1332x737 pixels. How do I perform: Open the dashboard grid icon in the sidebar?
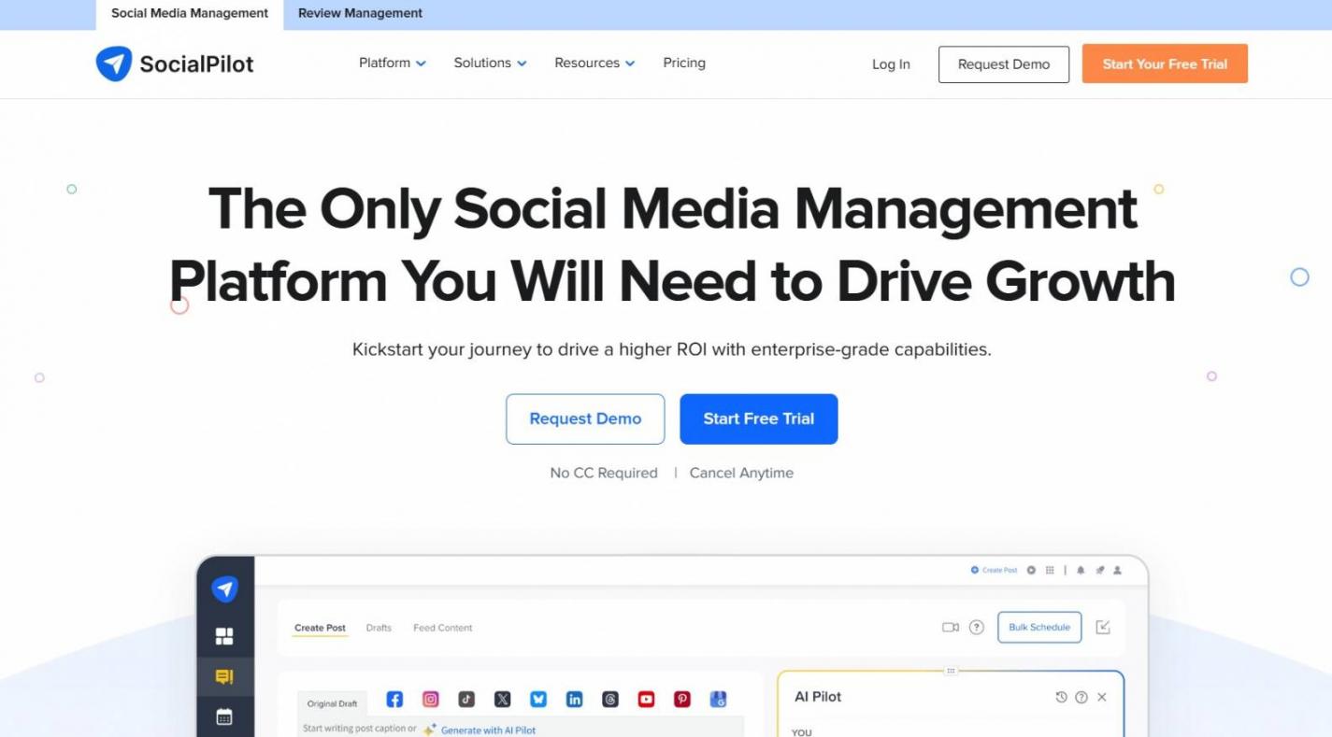224,636
